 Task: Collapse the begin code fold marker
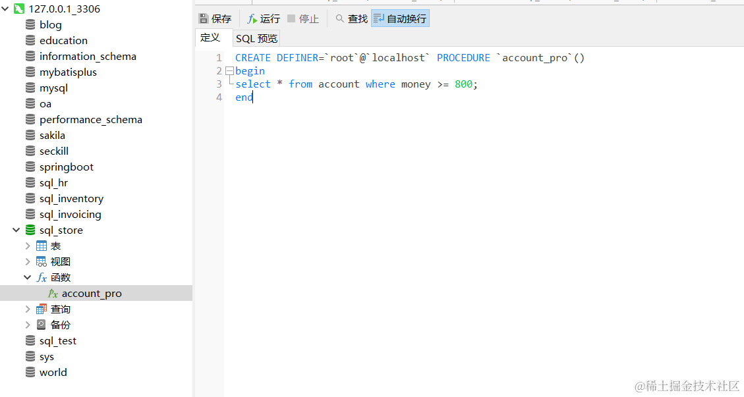pos(229,71)
